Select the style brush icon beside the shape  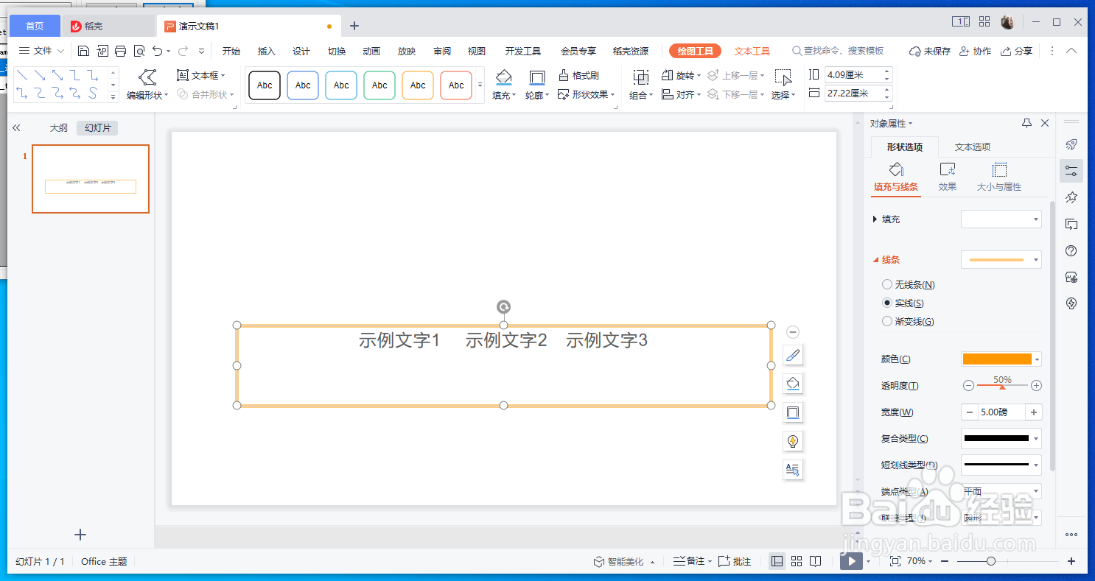coord(792,354)
